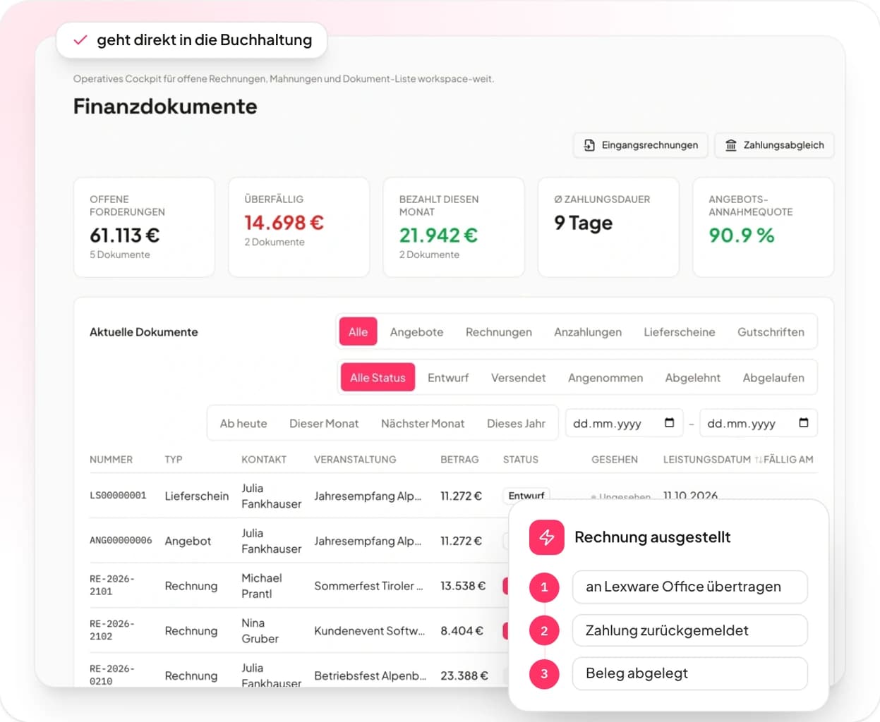The width and height of the screenshot is (880, 722).
Task: Click the 23.388 € amount
Action: tap(464, 675)
